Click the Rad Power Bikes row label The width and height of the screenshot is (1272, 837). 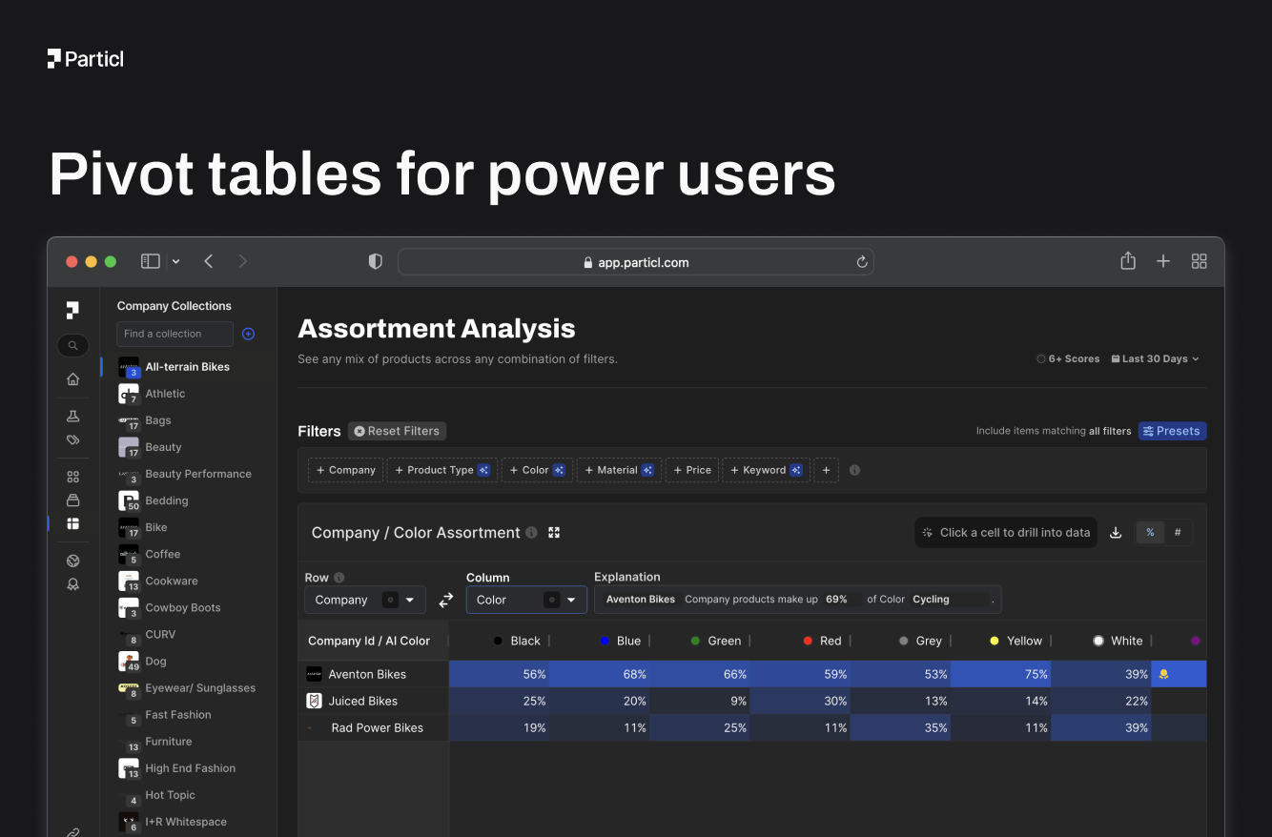point(378,727)
